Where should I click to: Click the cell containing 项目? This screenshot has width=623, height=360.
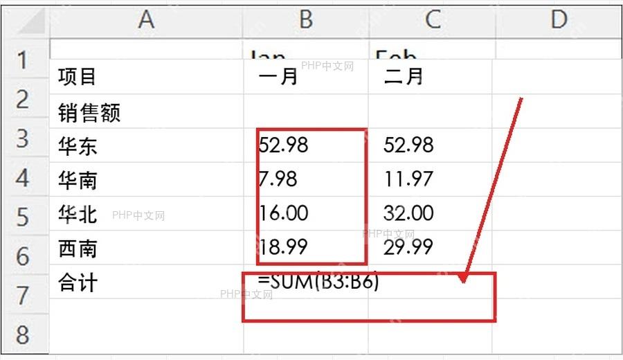point(146,77)
